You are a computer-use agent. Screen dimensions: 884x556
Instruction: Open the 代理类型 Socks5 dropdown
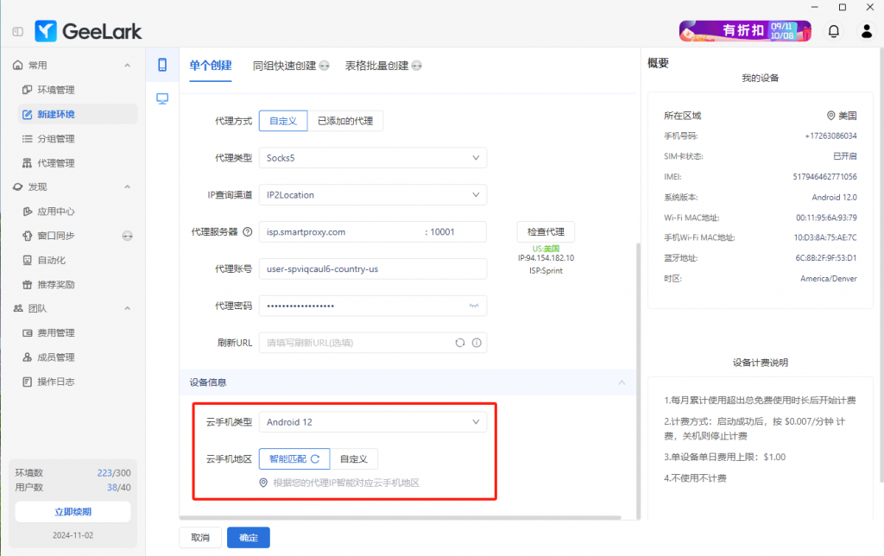point(373,158)
